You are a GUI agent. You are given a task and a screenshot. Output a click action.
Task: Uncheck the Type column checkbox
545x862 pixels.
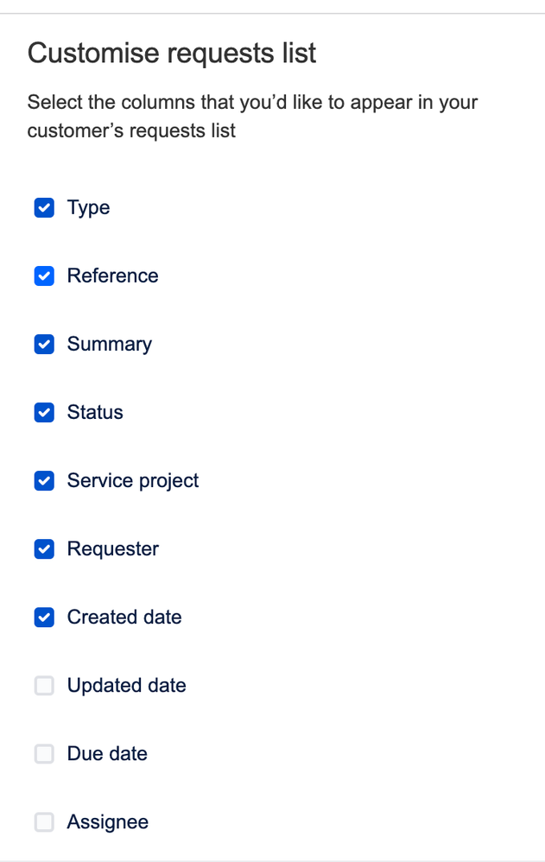click(x=43, y=207)
